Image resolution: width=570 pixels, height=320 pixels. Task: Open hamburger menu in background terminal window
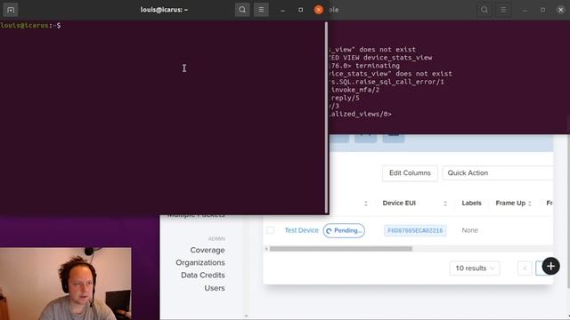coord(503,10)
